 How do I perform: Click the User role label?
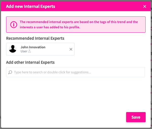click(x=24, y=51)
